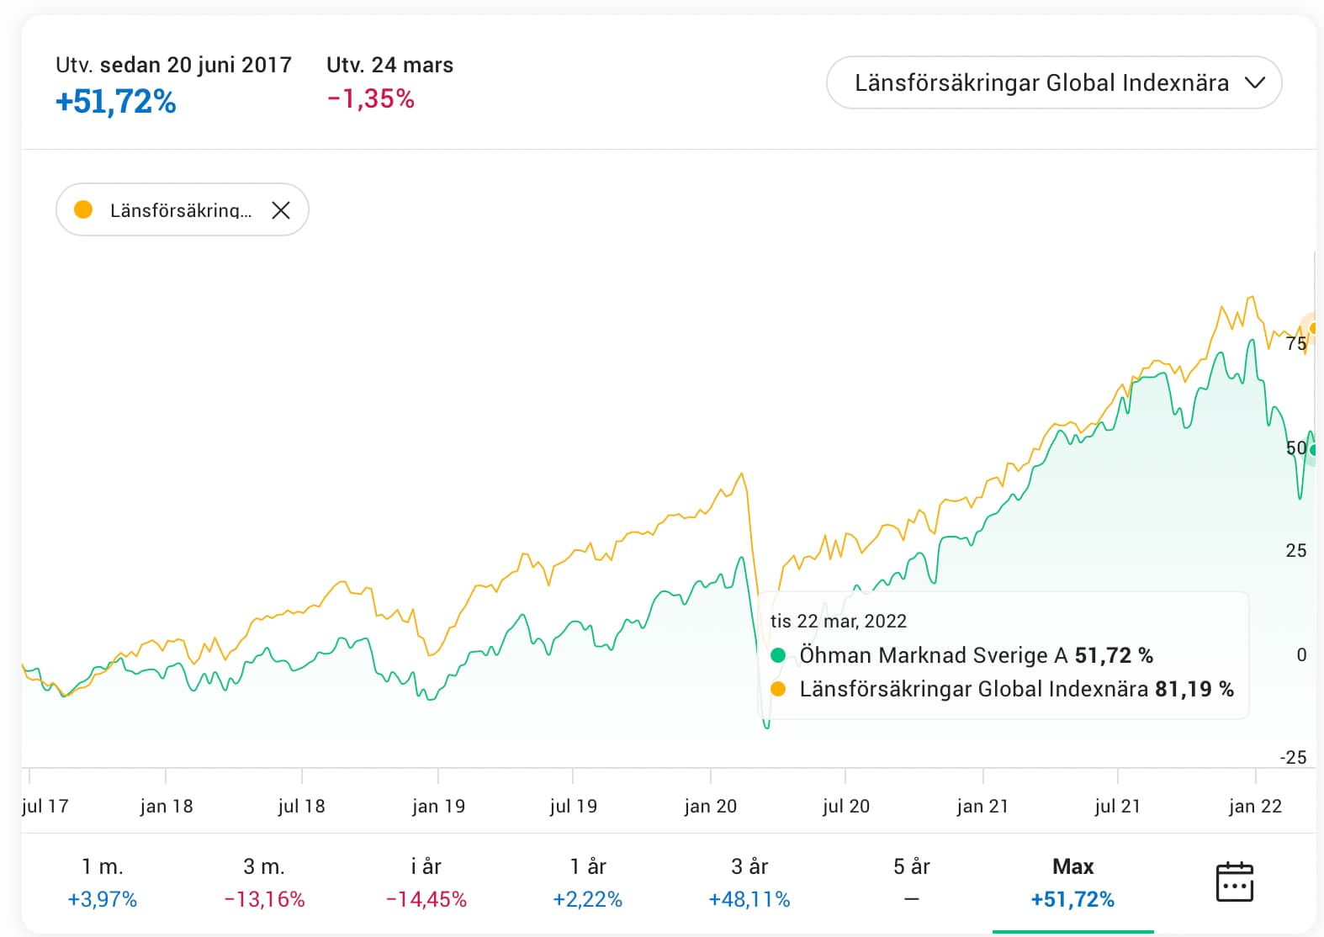Viewport: 1324px width, 937px height.
Task: Click the 'jan 22' x-axis label
Action: 1255,806
